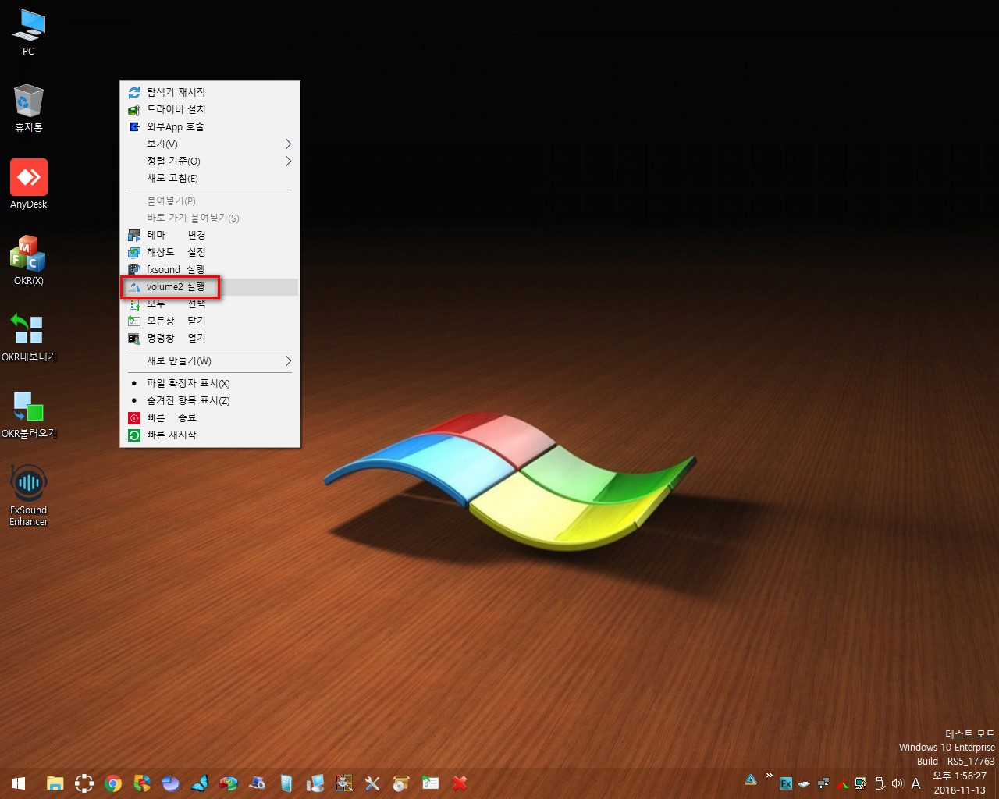
Task: Select 탐색기 재시작 from the context menu
Action: (210, 92)
